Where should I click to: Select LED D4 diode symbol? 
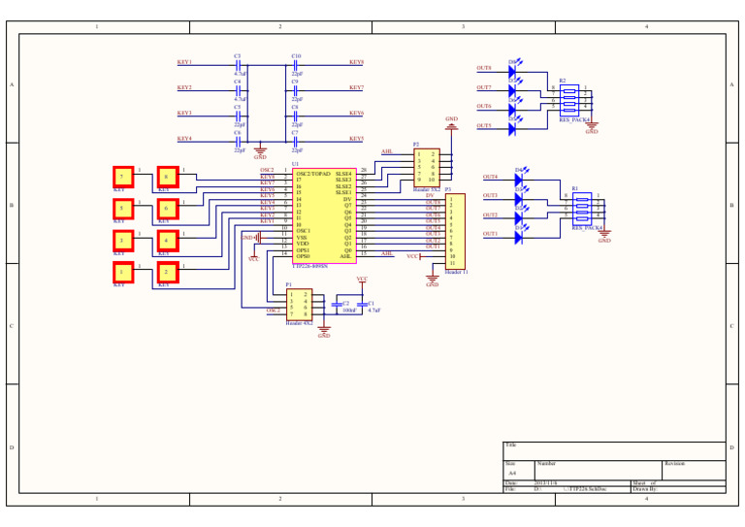click(520, 179)
